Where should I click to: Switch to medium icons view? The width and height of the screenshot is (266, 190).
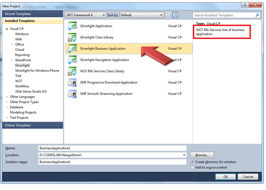[168, 15]
